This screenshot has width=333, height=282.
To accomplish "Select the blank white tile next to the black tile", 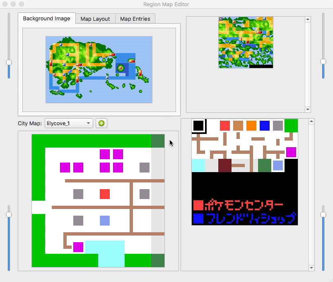I will [212, 126].
